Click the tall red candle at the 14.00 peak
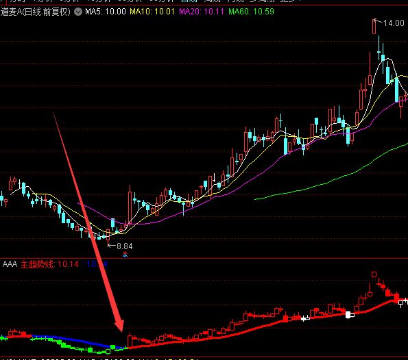Image resolution: width=408 pixels, height=360 pixels. pos(374,26)
